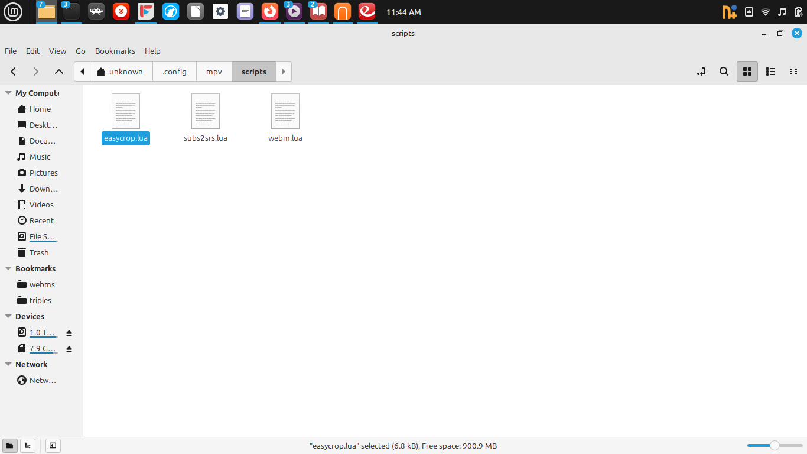Open the View menu
The width and height of the screenshot is (807, 454).
[58, 51]
